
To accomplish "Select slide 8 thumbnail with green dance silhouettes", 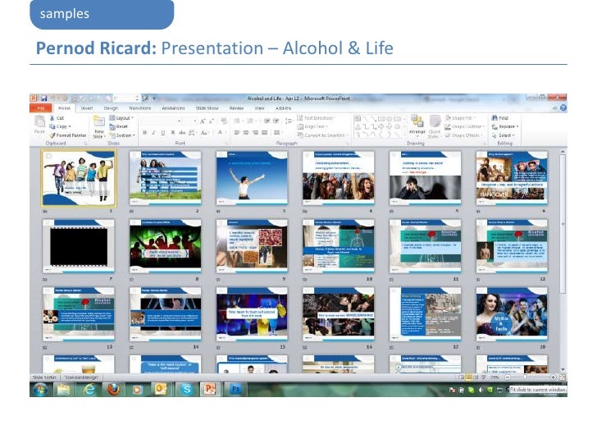I will (166, 245).
